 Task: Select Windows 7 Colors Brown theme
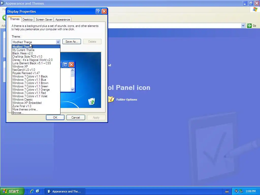coord(36,83)
